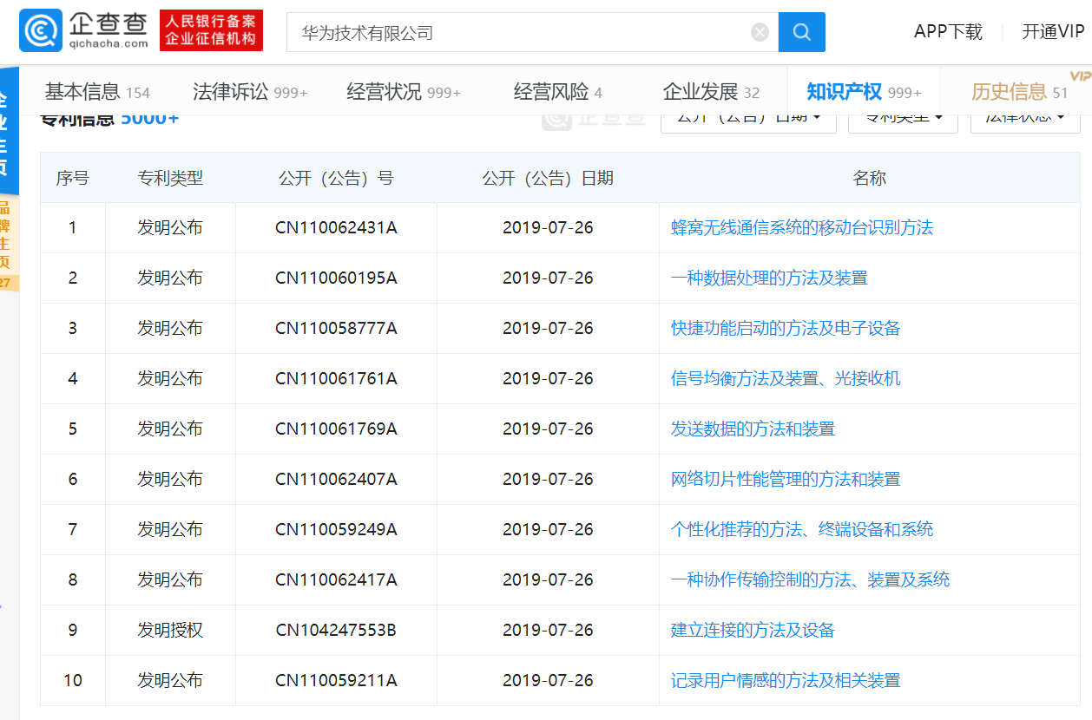
Task: Open the 企业发展 tab
Action: [711, 91]
